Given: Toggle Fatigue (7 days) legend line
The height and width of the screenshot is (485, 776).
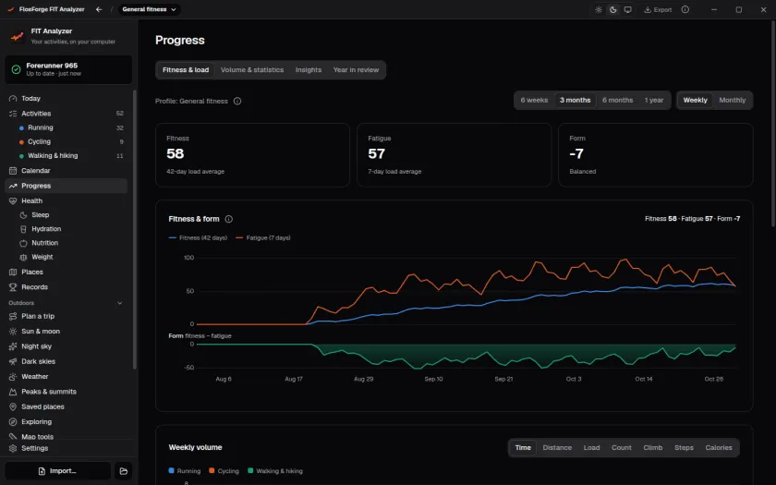Looking at the screenshot, I should coord(262,238).
